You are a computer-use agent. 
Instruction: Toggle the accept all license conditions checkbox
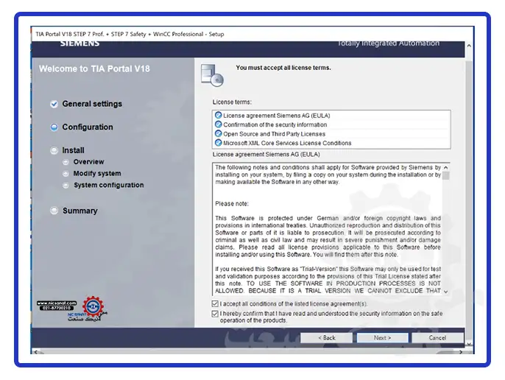(215, 303)
